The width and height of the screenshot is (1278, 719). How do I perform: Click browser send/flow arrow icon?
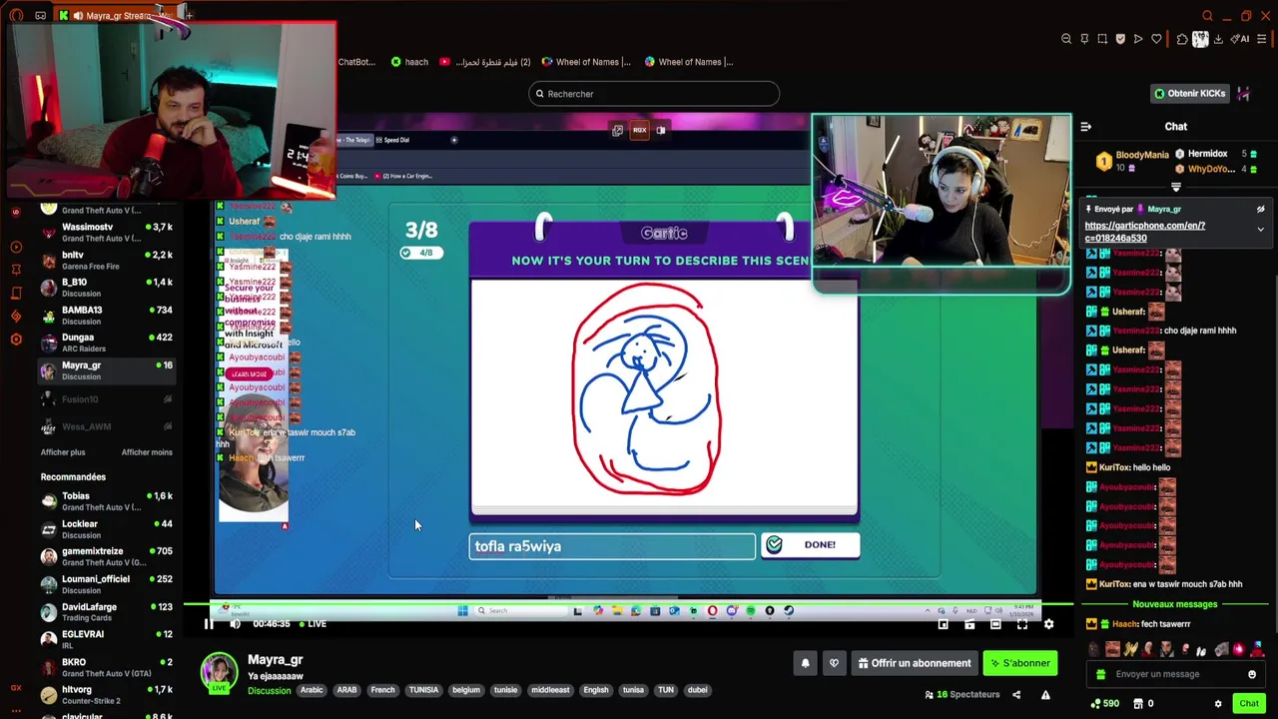(1138, 39)
